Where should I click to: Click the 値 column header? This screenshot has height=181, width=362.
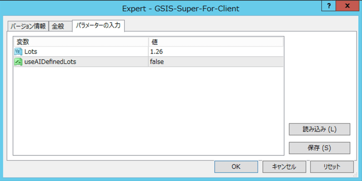[216, 42]
